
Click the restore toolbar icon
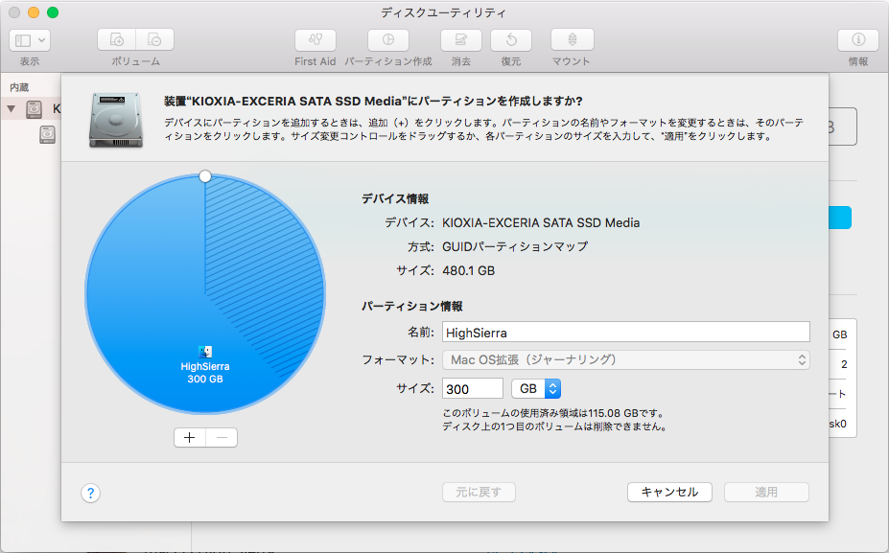(511, 39)
